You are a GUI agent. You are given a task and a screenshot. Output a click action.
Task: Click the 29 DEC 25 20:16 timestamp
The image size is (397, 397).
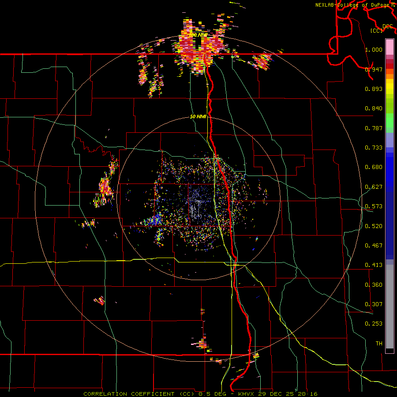[289, 394]
